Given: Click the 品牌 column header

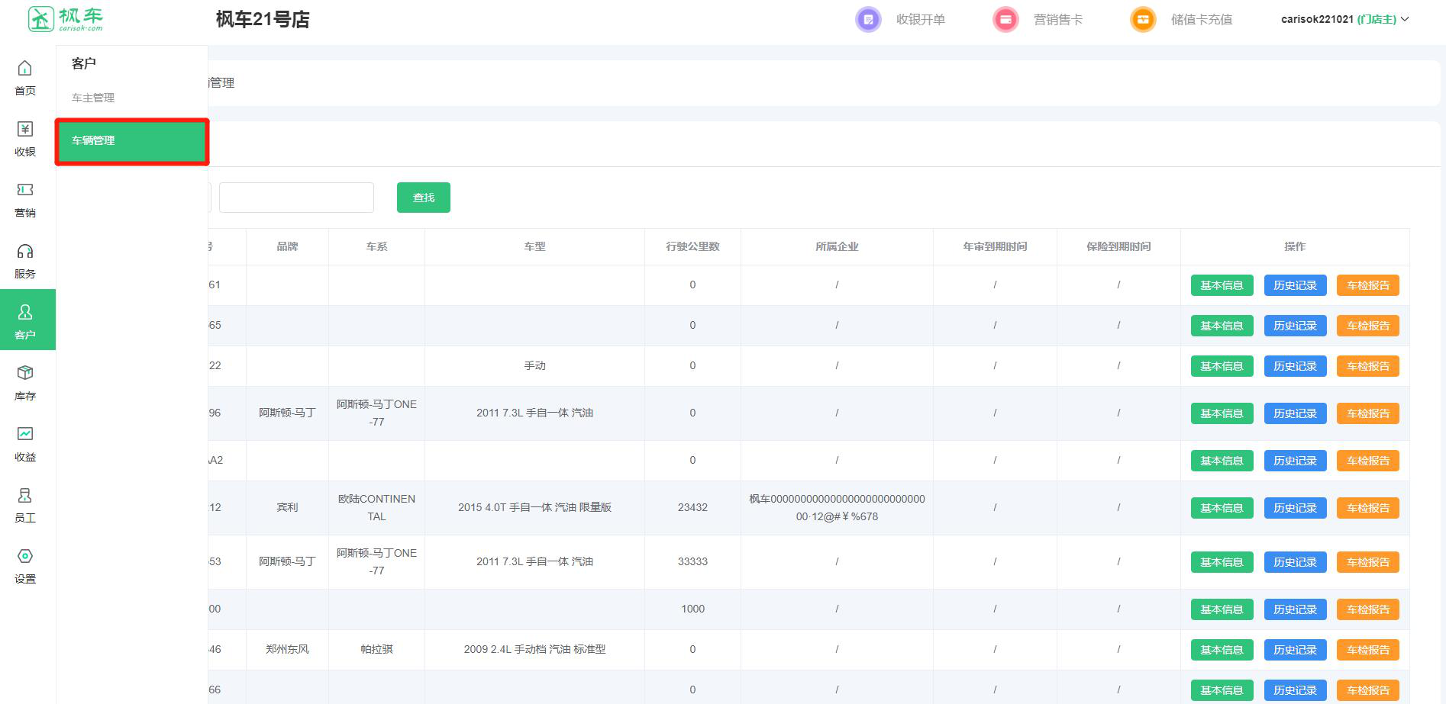Looking at the screenshot, I should (x=287, y=246).
